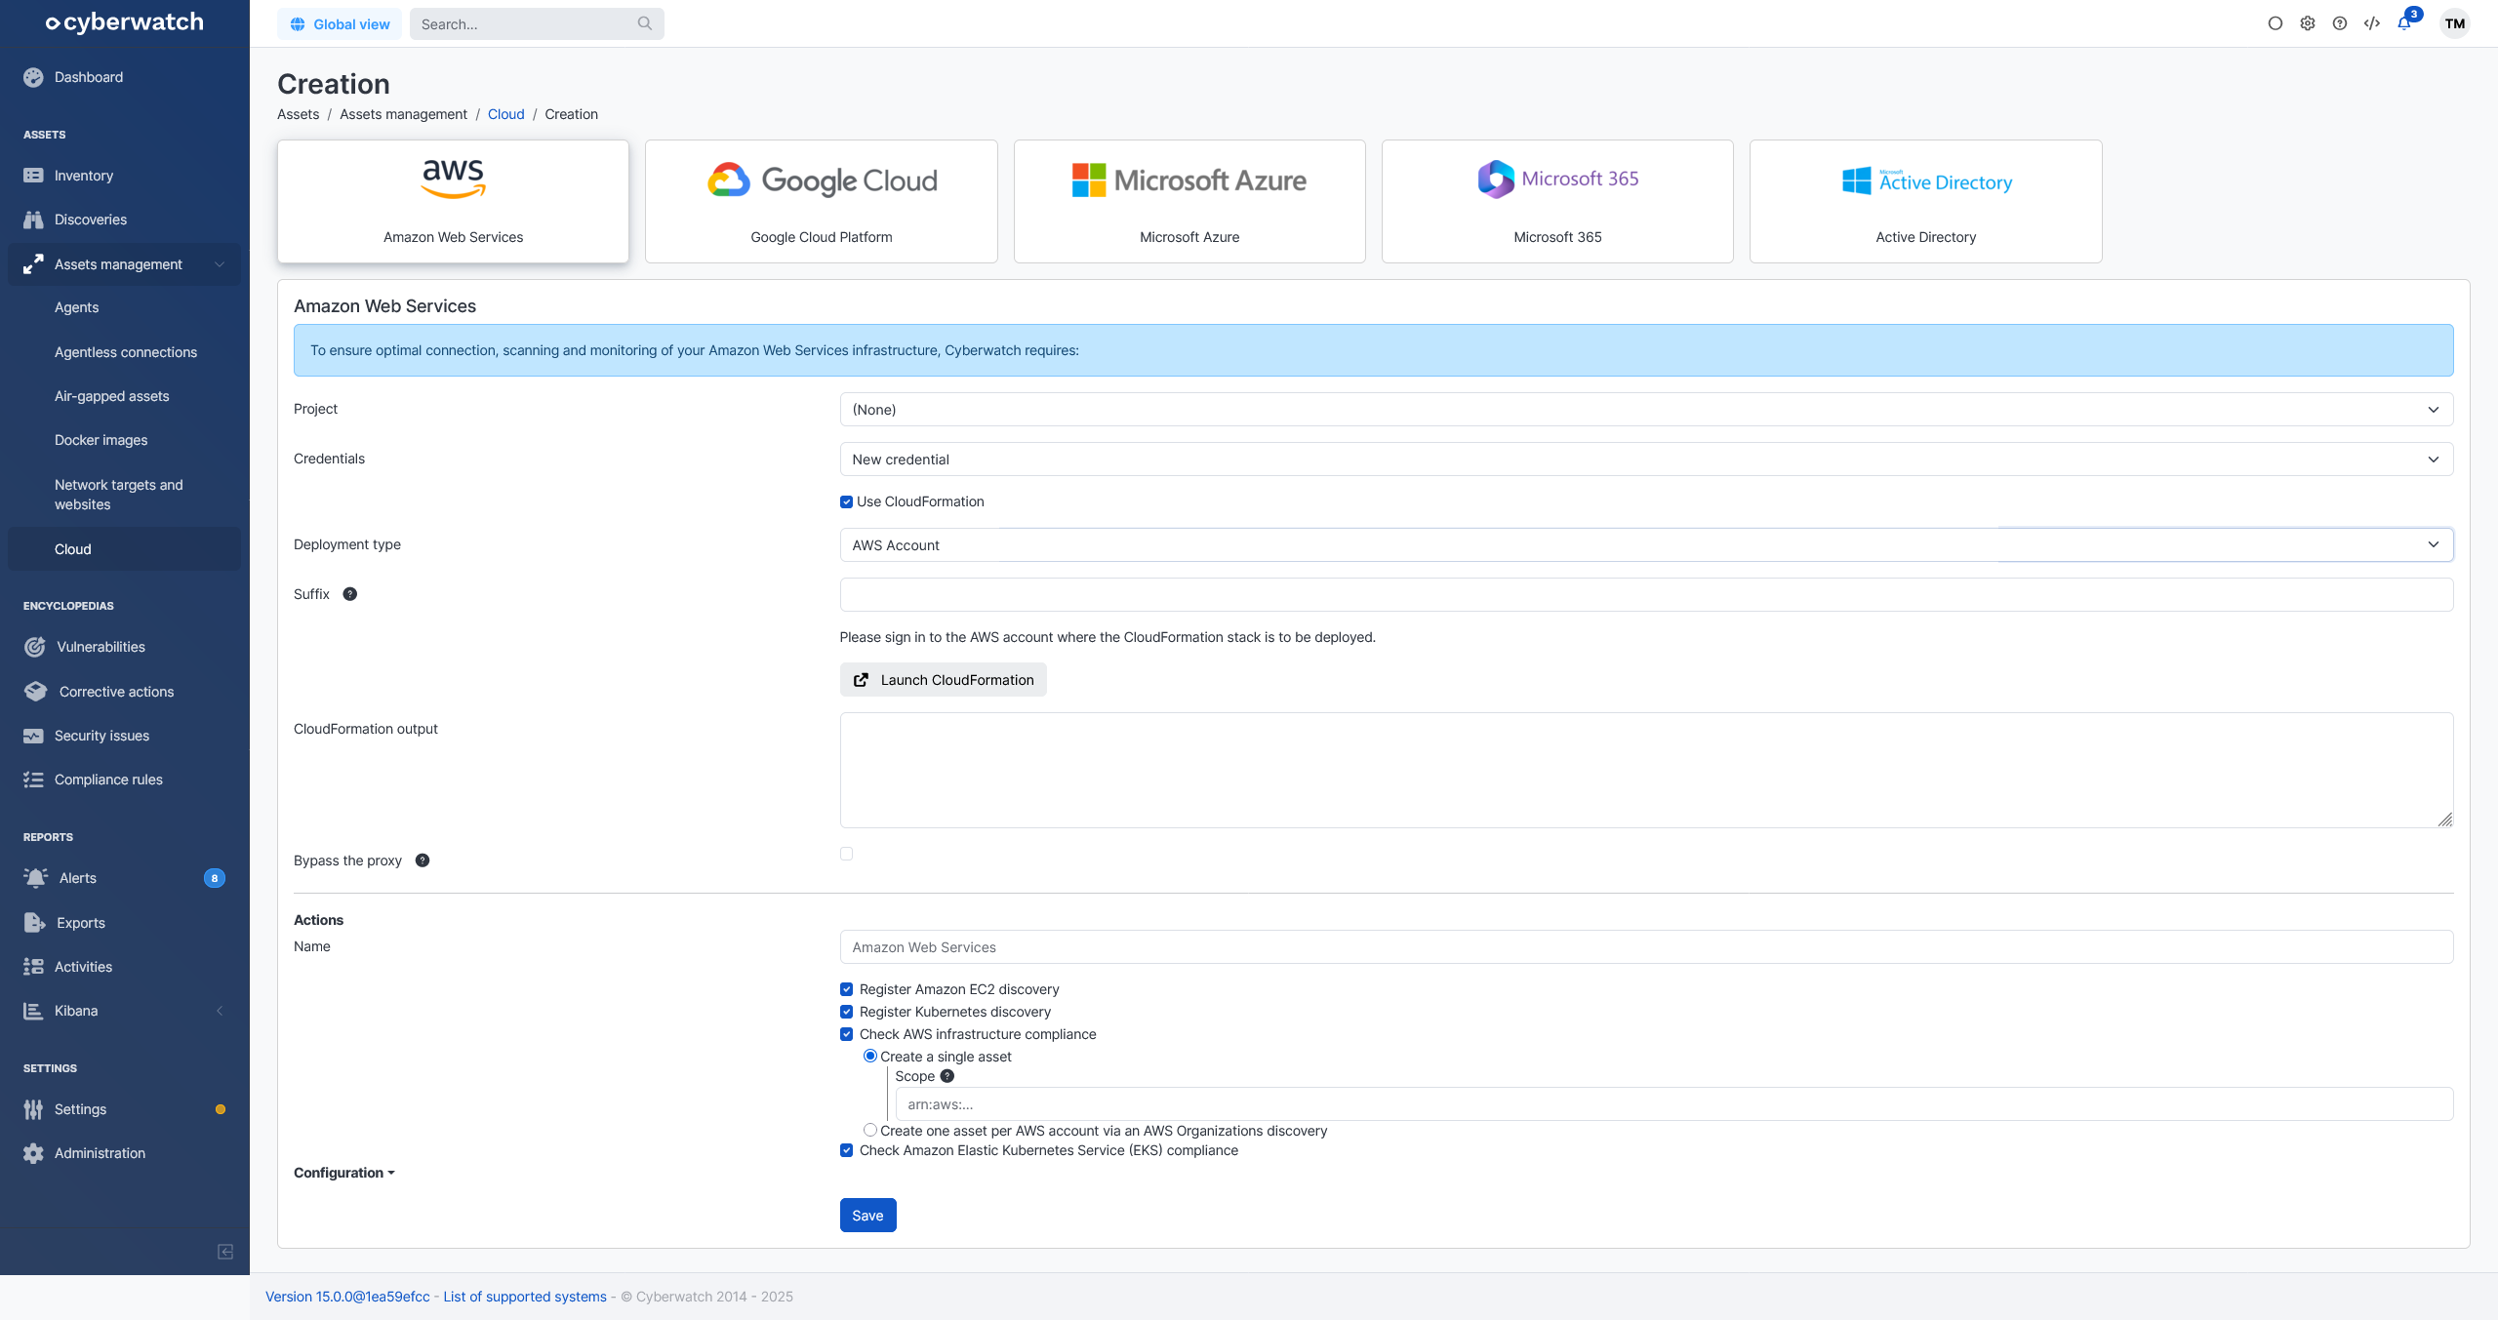Click the Security issues icon
Screen dimensions: 2498x1320
point(33,736)
